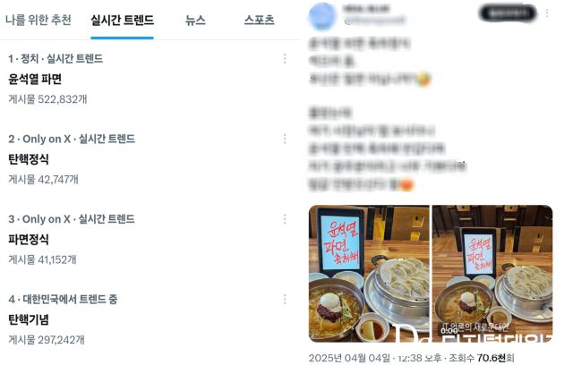Open the post's more options icon beside follow button

547,13
